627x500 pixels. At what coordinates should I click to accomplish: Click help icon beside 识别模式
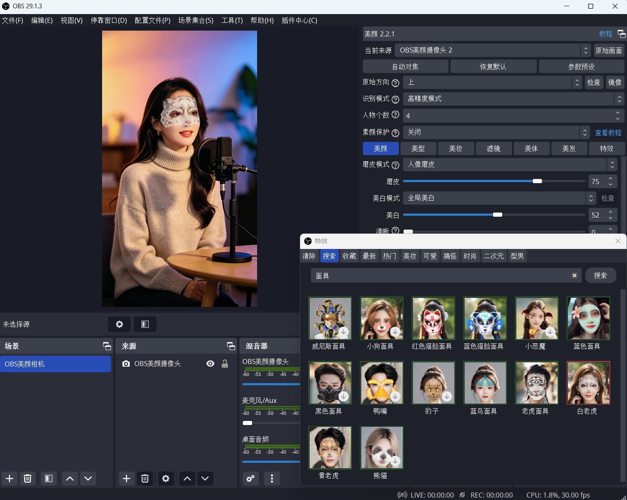396,99
